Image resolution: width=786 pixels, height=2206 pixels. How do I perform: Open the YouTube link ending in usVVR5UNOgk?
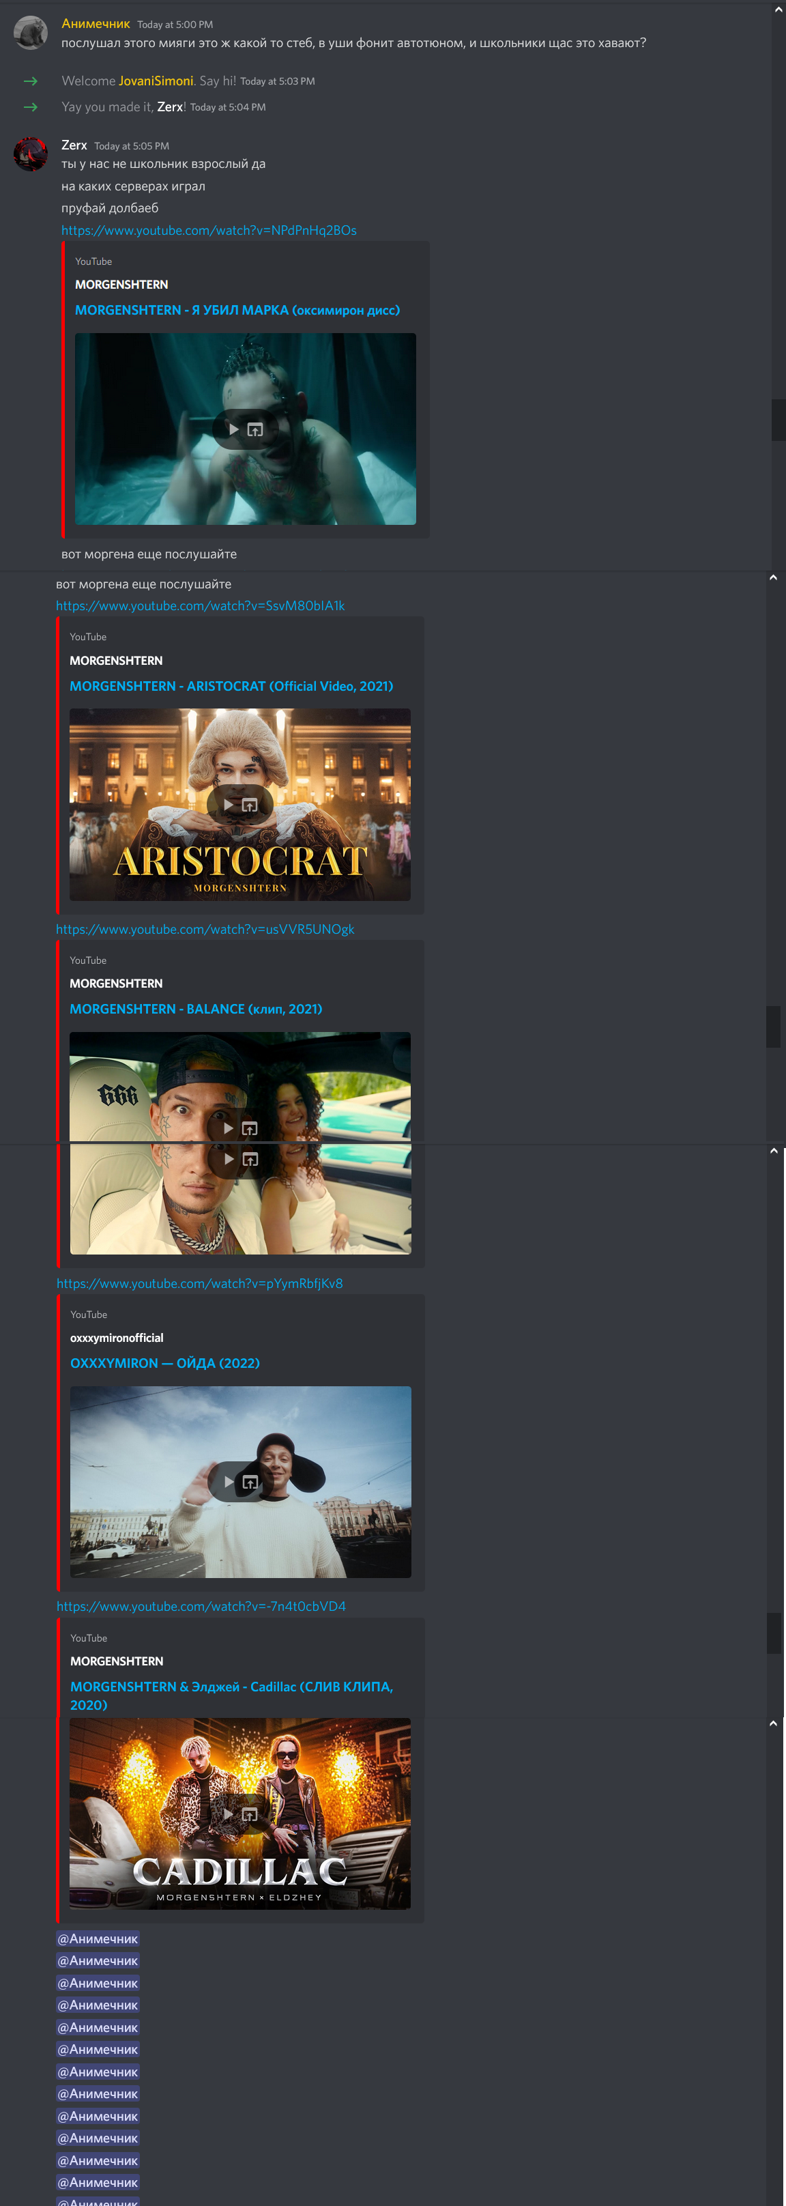[205, 929]
